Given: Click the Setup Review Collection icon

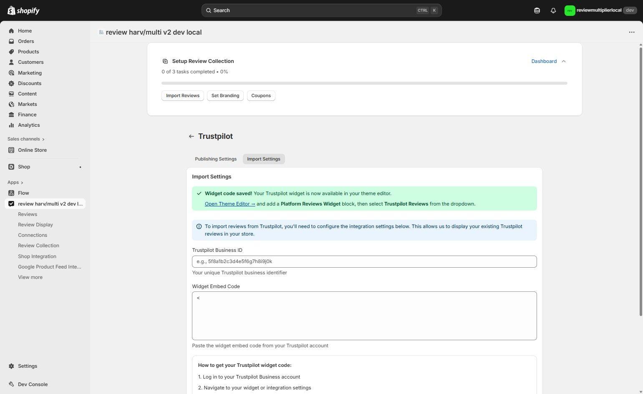Looking at the screenshot, I should (165, 61).
